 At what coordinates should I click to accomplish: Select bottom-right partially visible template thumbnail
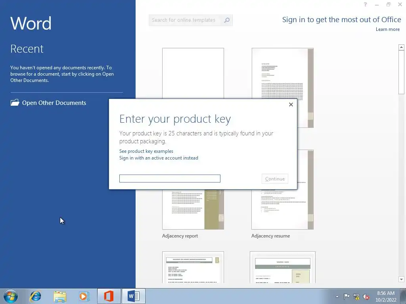[x=282, y=267]
